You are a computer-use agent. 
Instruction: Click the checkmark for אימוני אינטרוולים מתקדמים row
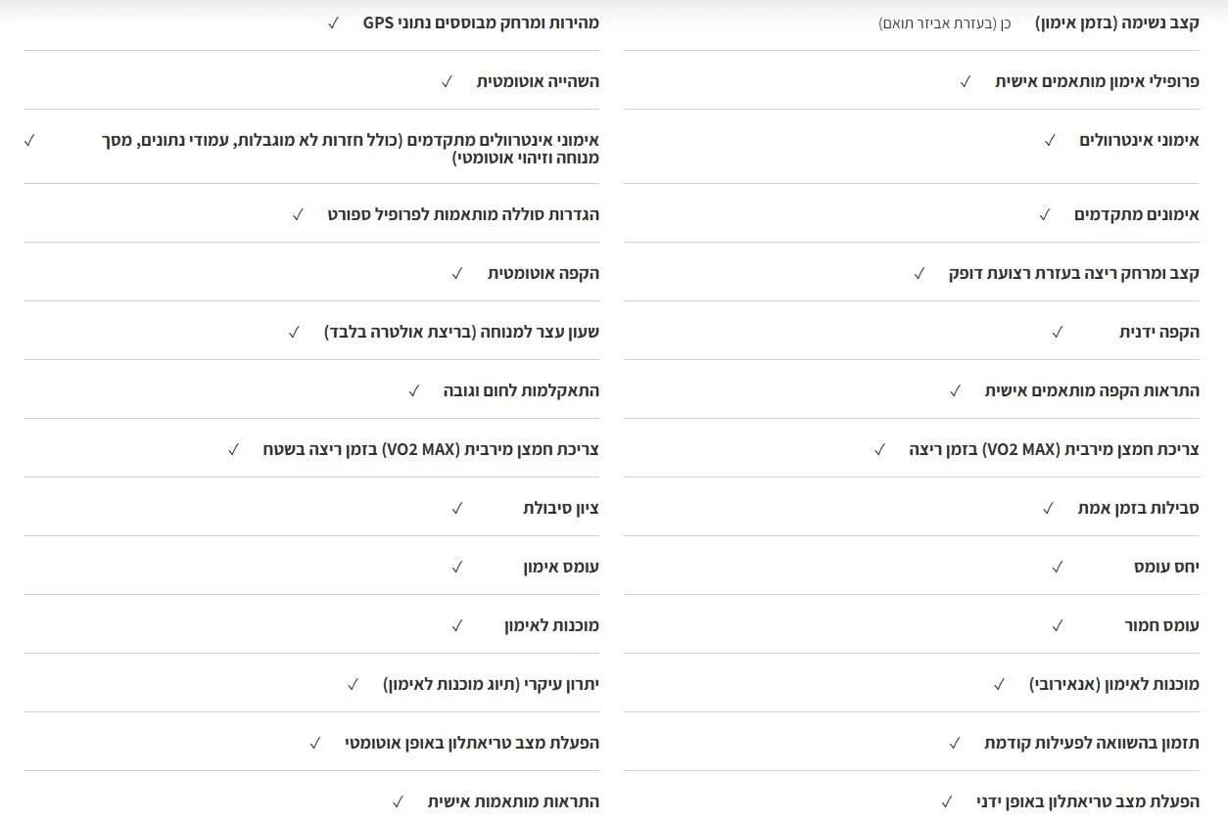click(x=29, y=140)
